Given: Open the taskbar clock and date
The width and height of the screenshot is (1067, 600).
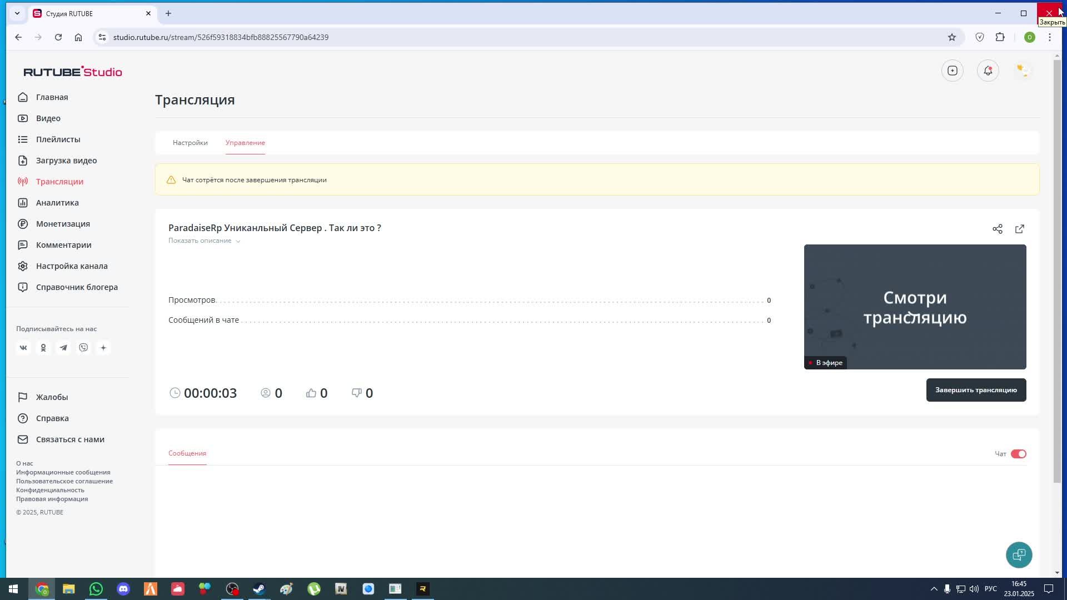Looking at the screenshot, I should 1019,589.
